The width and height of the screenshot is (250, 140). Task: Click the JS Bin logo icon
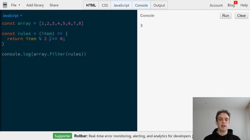pos(5,5)
